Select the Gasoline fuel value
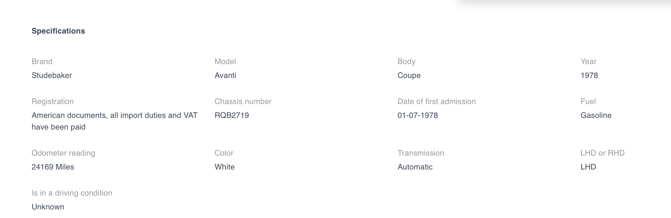Screen dimensions: 671x218 [x=596, y=115]
